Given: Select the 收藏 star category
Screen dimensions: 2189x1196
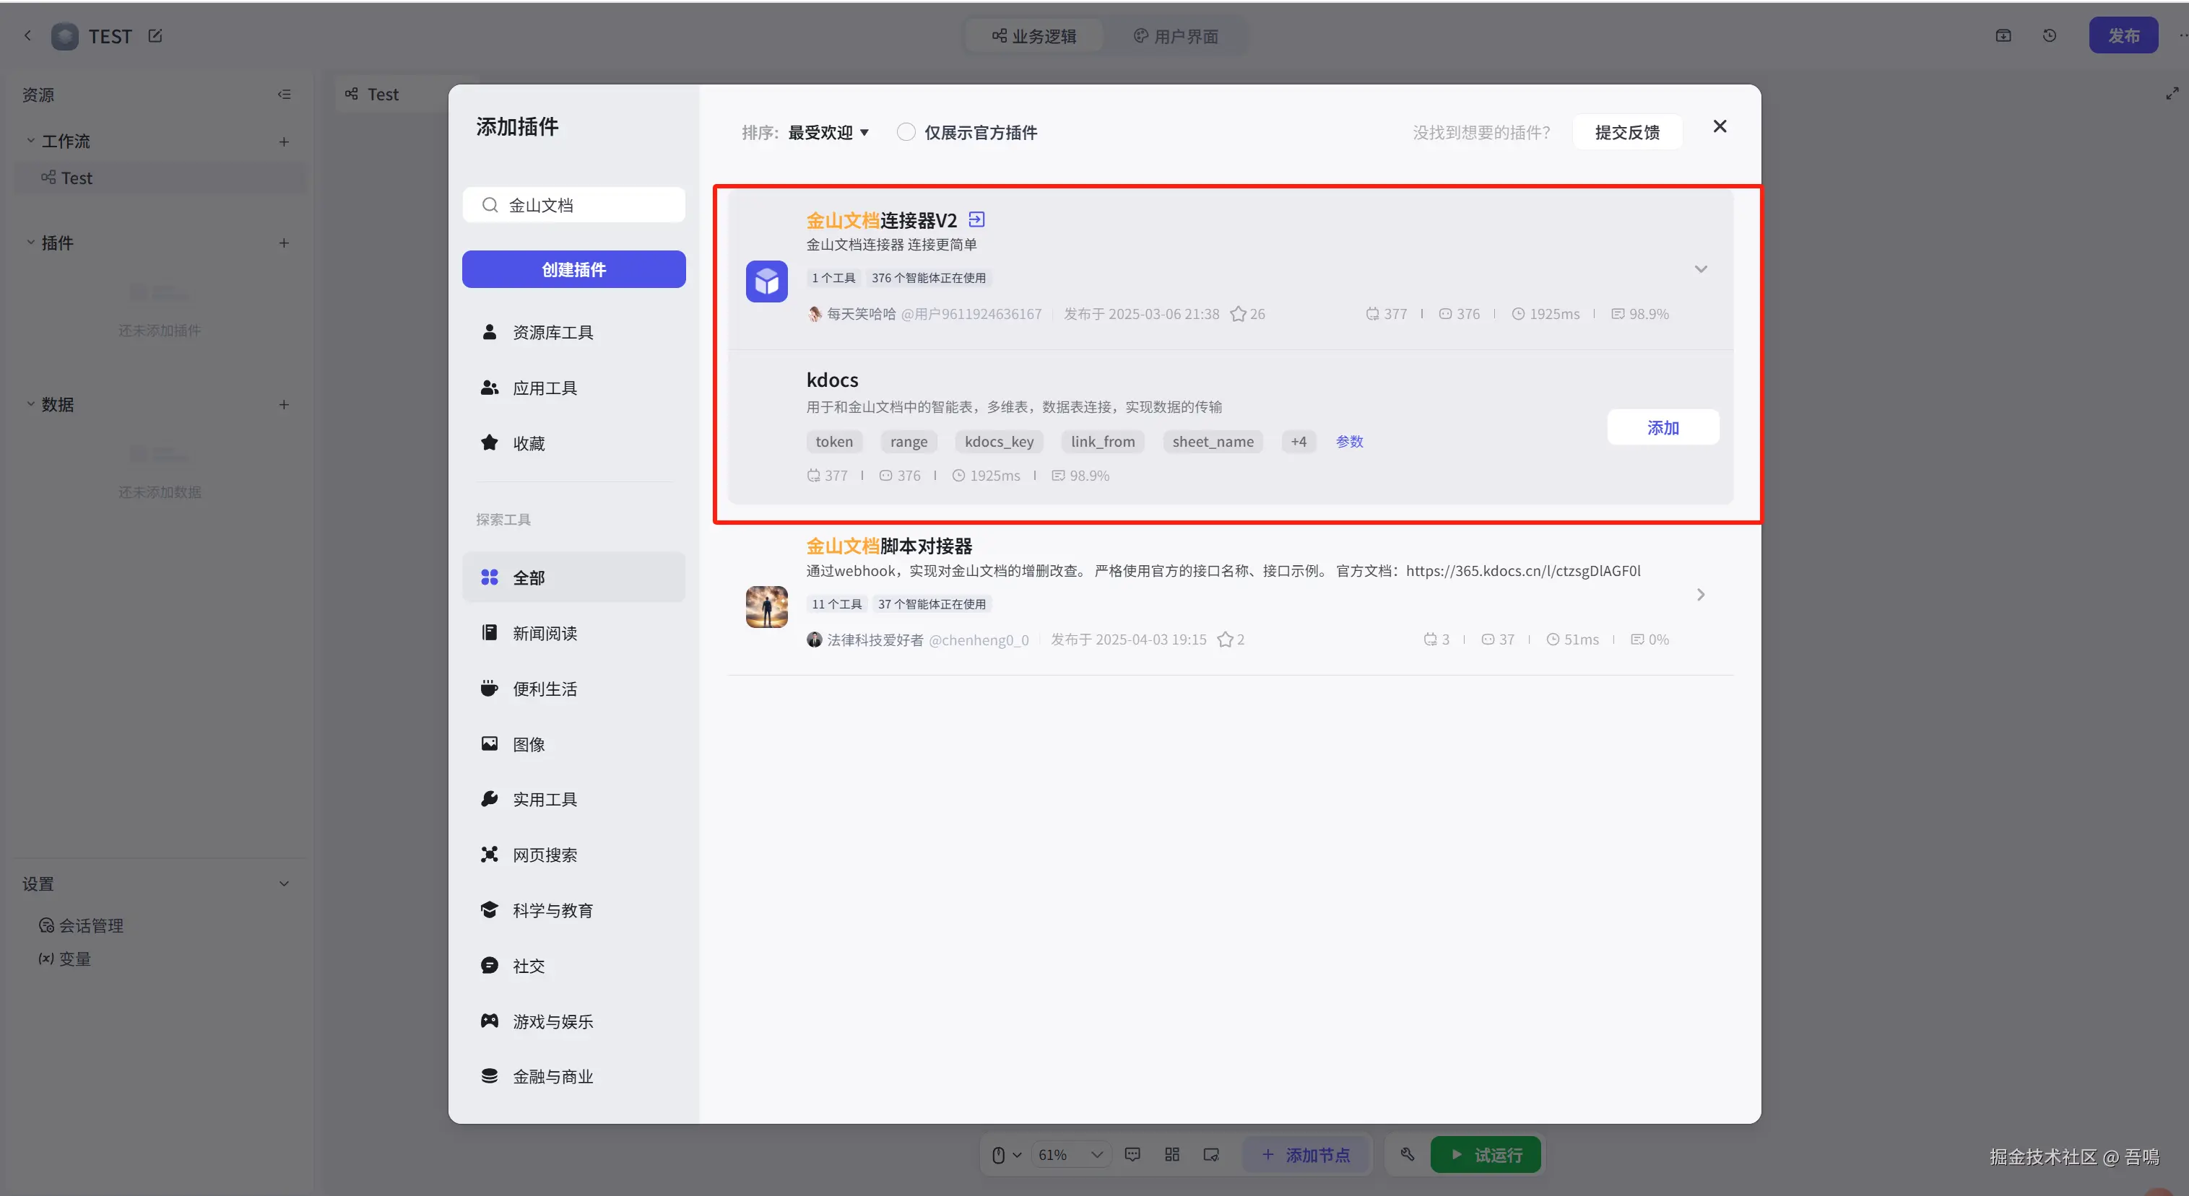Looking at the screenshot, I should [527, 443].
